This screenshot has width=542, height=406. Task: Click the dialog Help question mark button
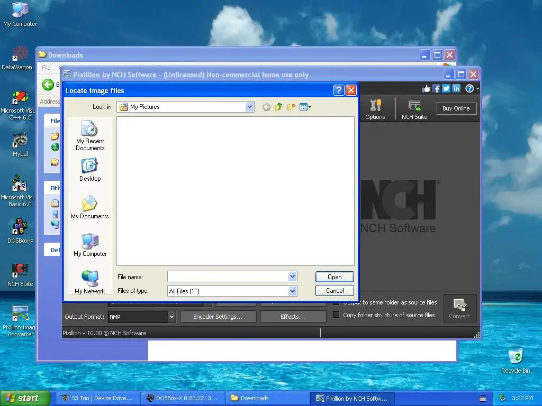pos(338,90)
